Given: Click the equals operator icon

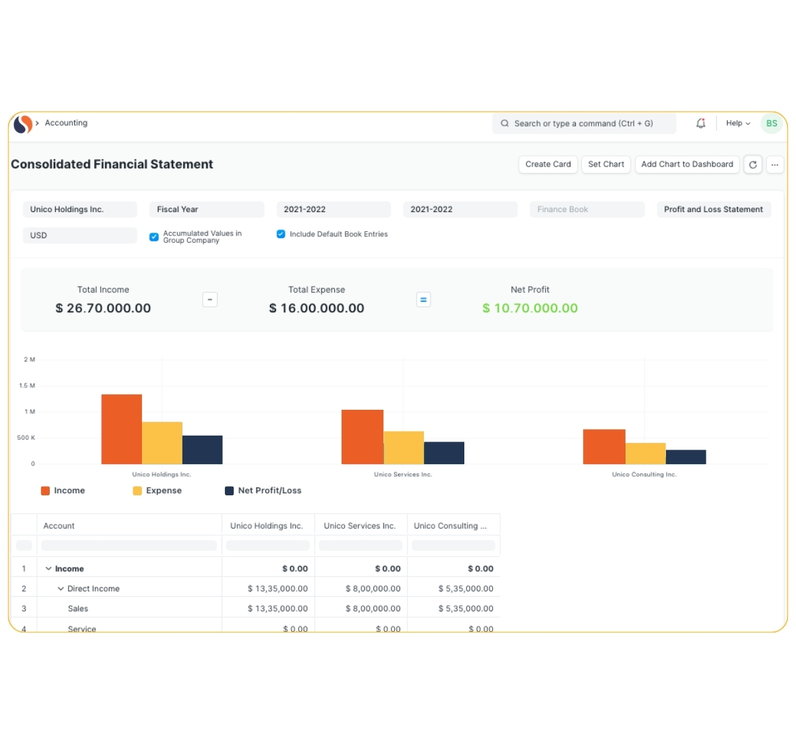Looking at the screenshot, I should click(x=423, y=300).
